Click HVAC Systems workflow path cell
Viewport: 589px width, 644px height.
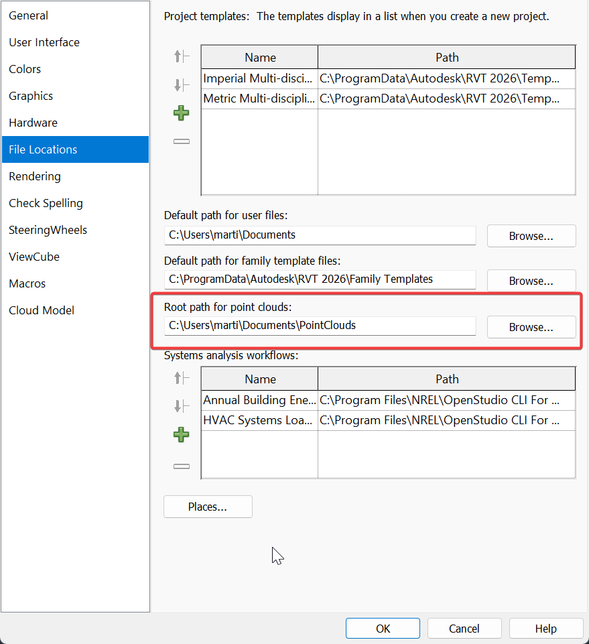(447, 420)
